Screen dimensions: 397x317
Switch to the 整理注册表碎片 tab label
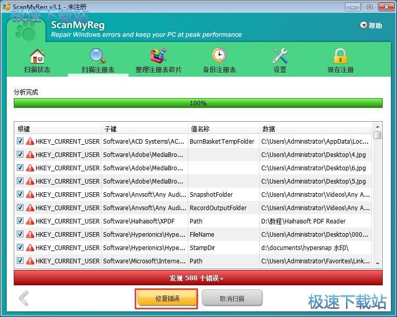[x=159, y=70]
